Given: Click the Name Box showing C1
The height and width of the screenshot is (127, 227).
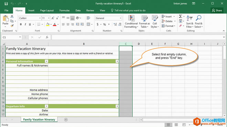Looking at the screenshot, I should 10,37.
